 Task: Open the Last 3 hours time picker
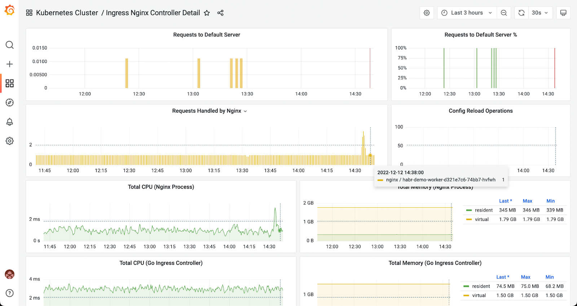pos(467,13)
